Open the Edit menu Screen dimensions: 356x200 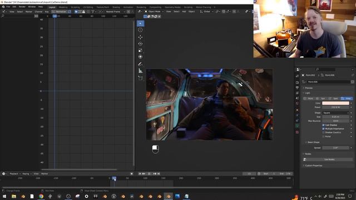[14, 7]
